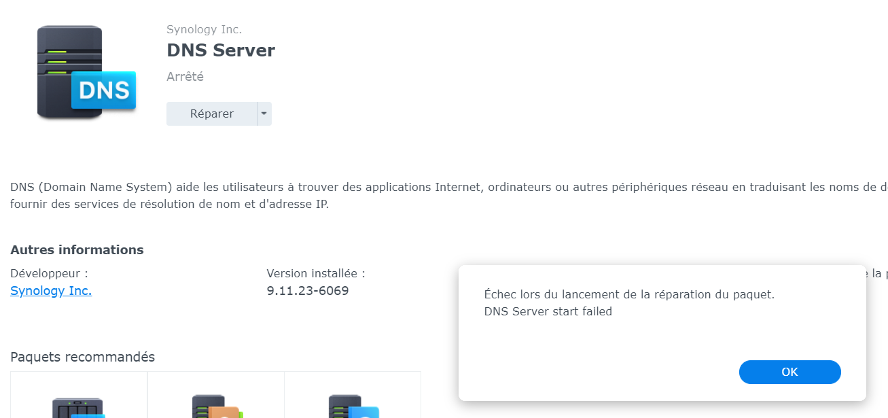This screenshot has height=418, width=888.
Task: Select the second recommended package with orange icon
Action: point(216,395)
